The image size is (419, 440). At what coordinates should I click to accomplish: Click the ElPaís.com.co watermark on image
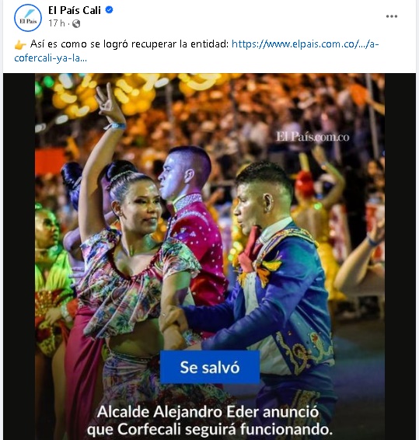point(313,137)
